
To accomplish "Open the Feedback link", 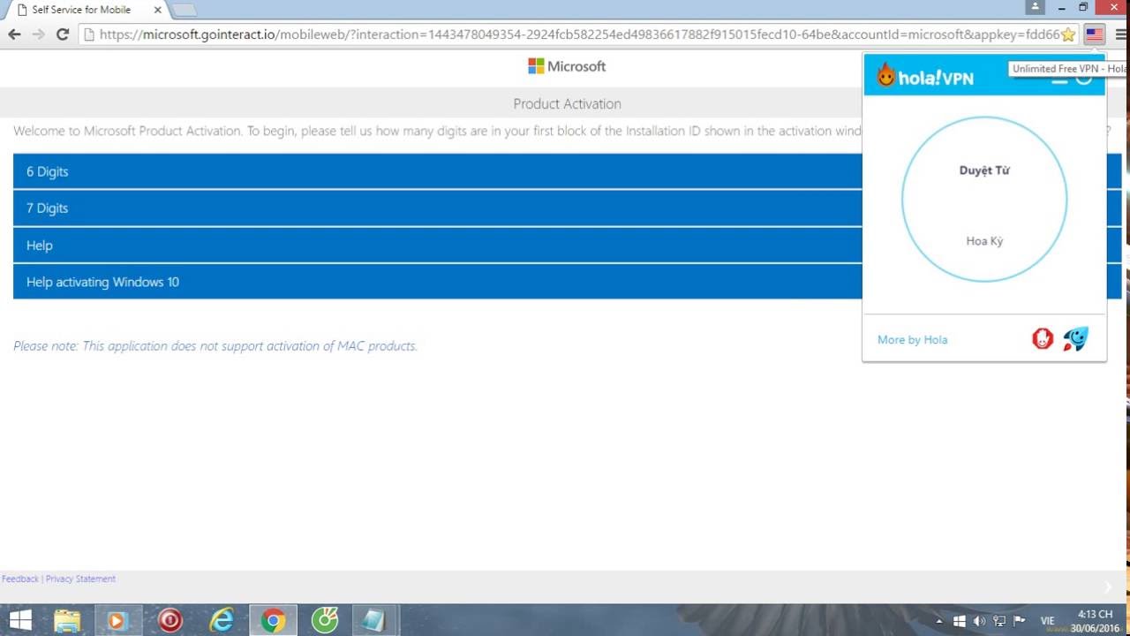I will click(20, 579).
